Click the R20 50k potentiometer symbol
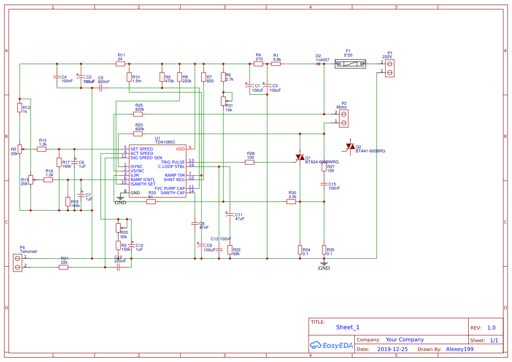This screenshot has height=362, width=512. pos(119,228)
